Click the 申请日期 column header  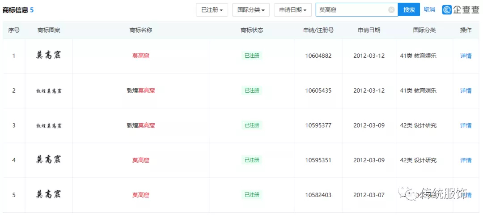[369, 30]
